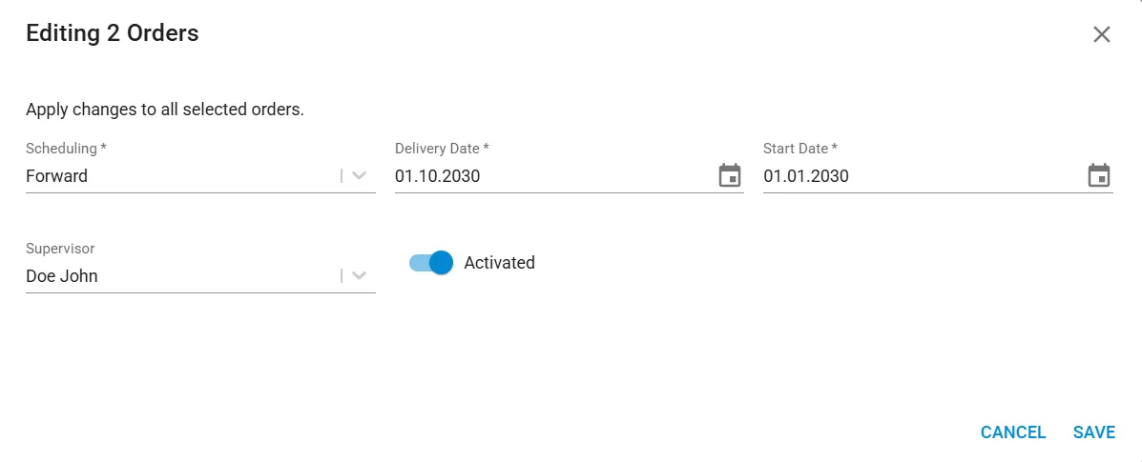Click the Scheduling field label
Image resolution: width=1142 pixels, height=462 pixels.
[66, 149]
